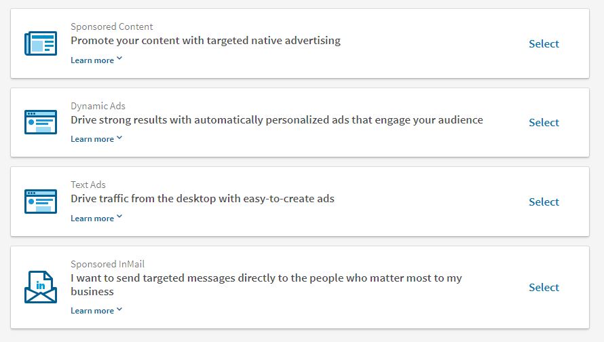Click the Sponsored Content newspaper icon
The image size is (604, 342).
(x=41, y=43)
